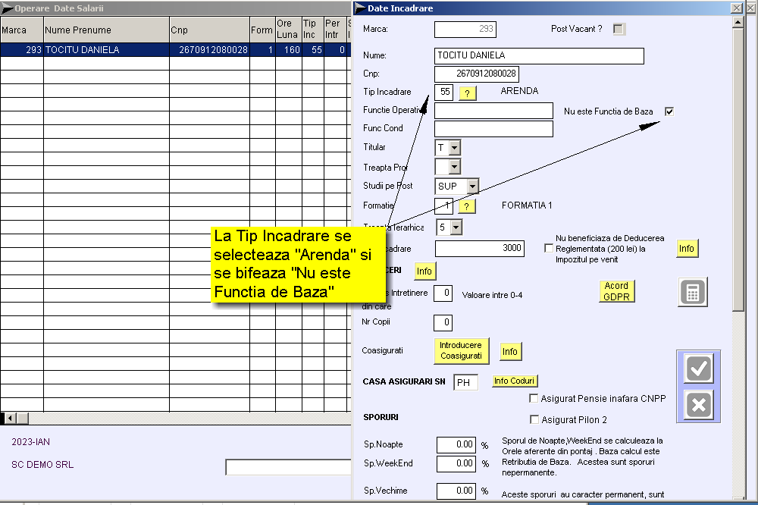This screenshot has width=758, height=505.
Task: Expand the Studii pe Post dropdown
Action: 472,187
